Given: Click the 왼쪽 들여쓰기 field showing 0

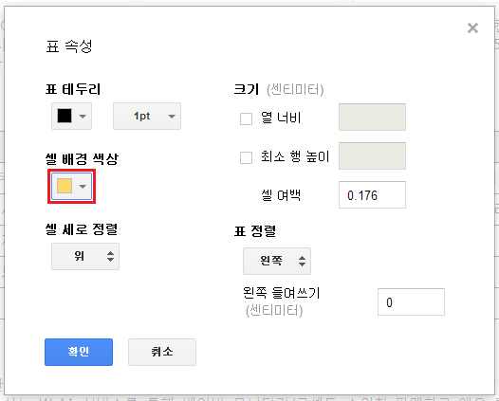Looking at the screenshot, I should pos(411,301).
